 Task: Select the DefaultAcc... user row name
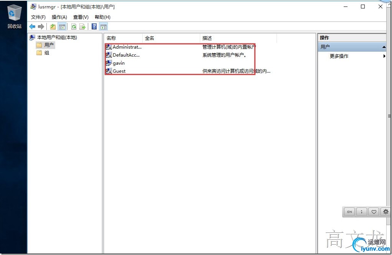(126, 55)
